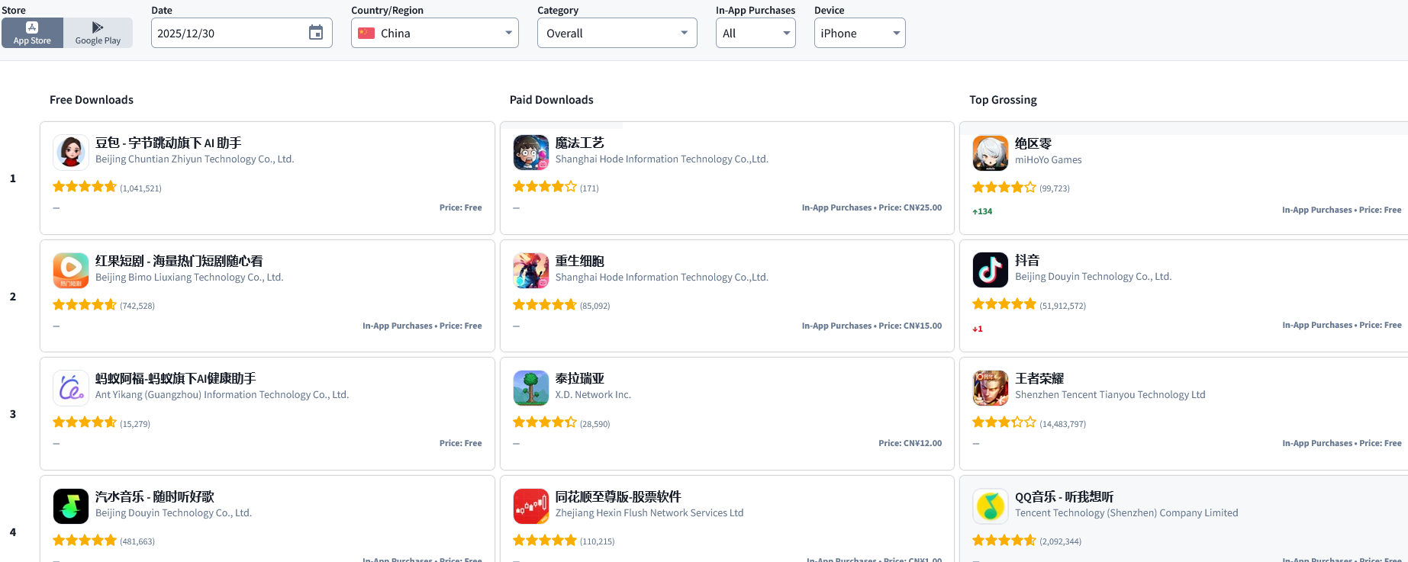Click the China flag icon
The height and width of the screenshot is (562, 1408).
(x=366, y=33)
